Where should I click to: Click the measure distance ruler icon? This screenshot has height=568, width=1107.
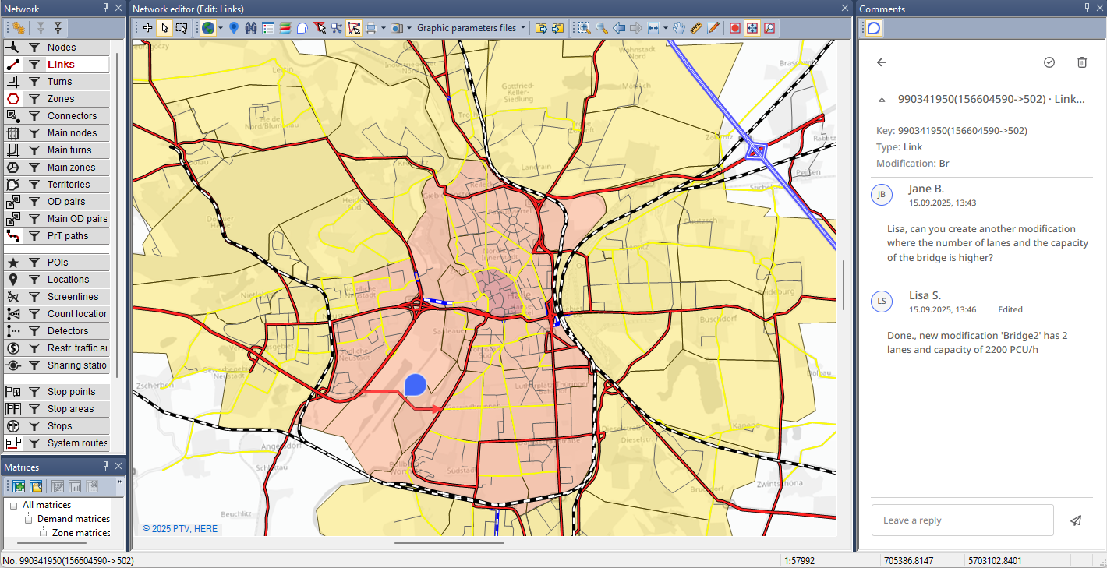[x=696, y=28]
